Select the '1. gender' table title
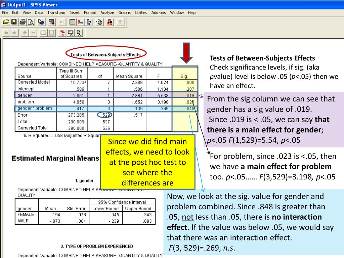 point(84,181)
